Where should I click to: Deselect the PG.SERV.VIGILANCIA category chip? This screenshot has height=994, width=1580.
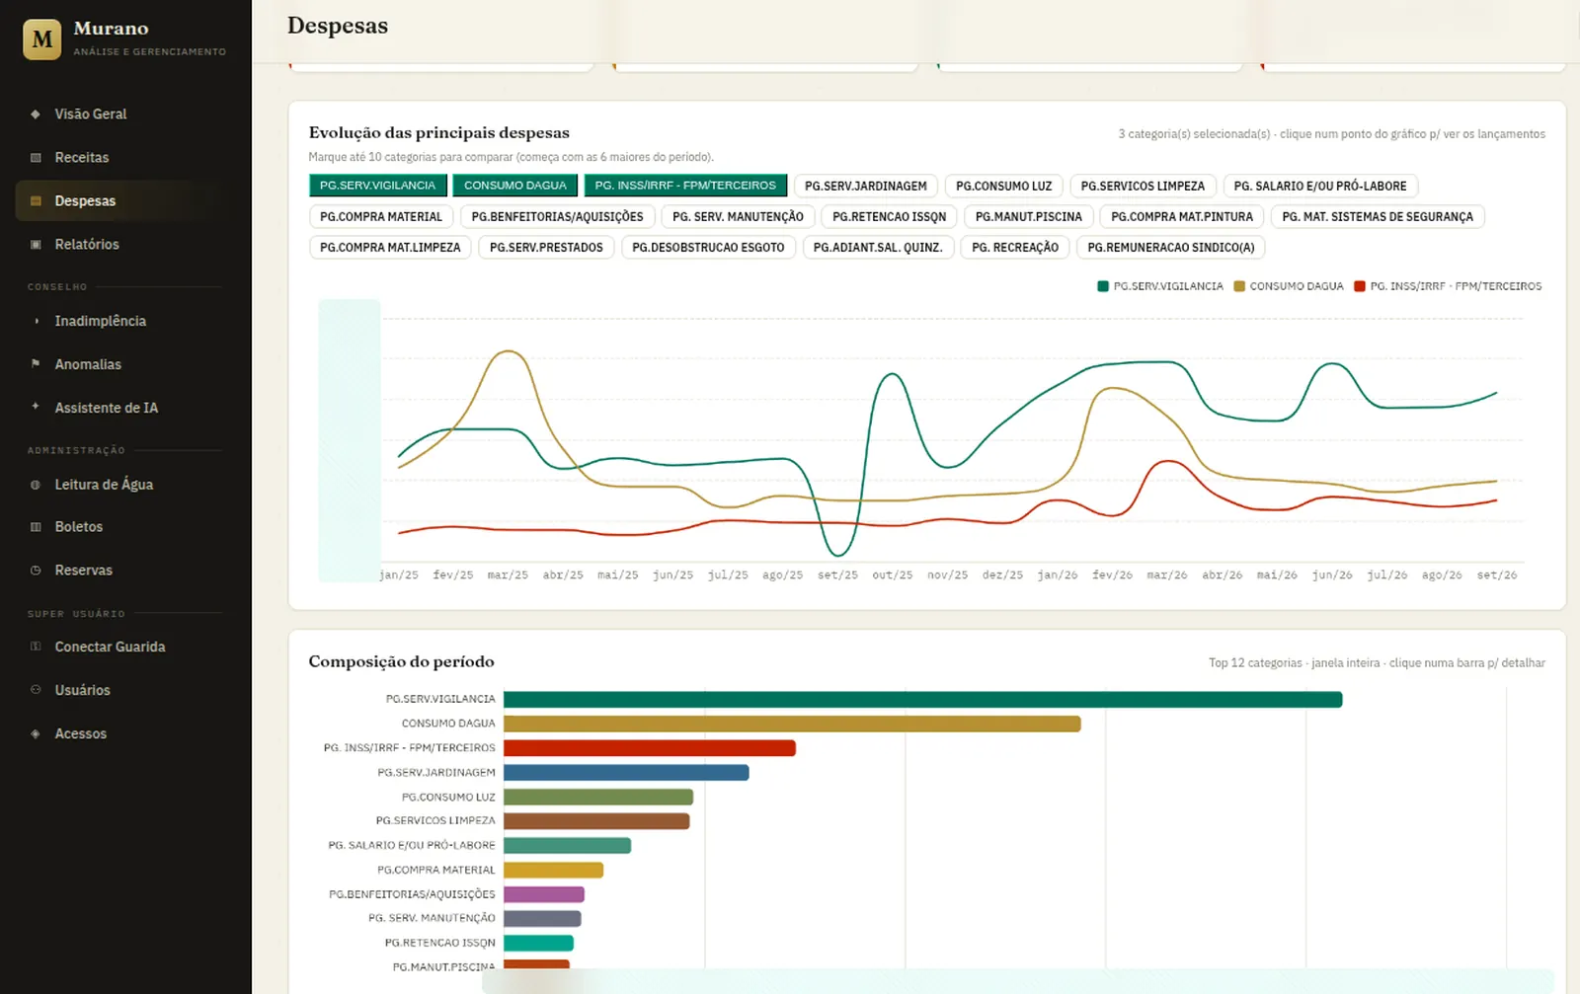(x=377, y=186)
